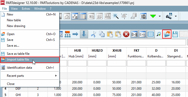Open the ruler measurement window icon

(108, 16)
